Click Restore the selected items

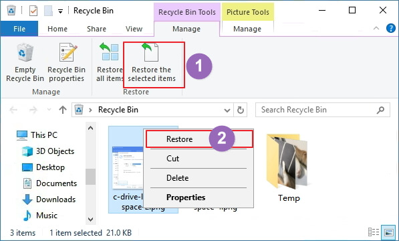point(152,62)
